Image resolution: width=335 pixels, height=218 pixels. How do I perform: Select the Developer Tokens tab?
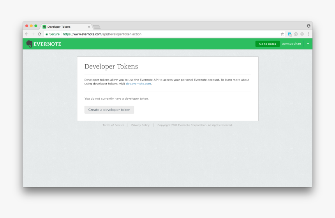(x=66, y=27)
